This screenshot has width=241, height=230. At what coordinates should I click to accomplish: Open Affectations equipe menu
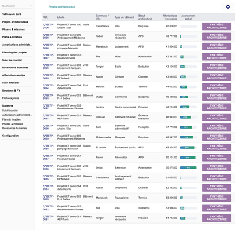[x=14, y=75]
